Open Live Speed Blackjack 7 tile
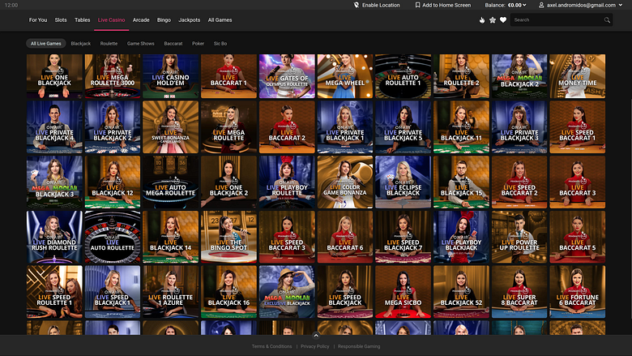This screenshot has width=632, height=356. (403, 237)
